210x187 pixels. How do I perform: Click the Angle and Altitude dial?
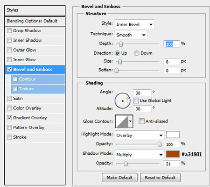[122, 101]
